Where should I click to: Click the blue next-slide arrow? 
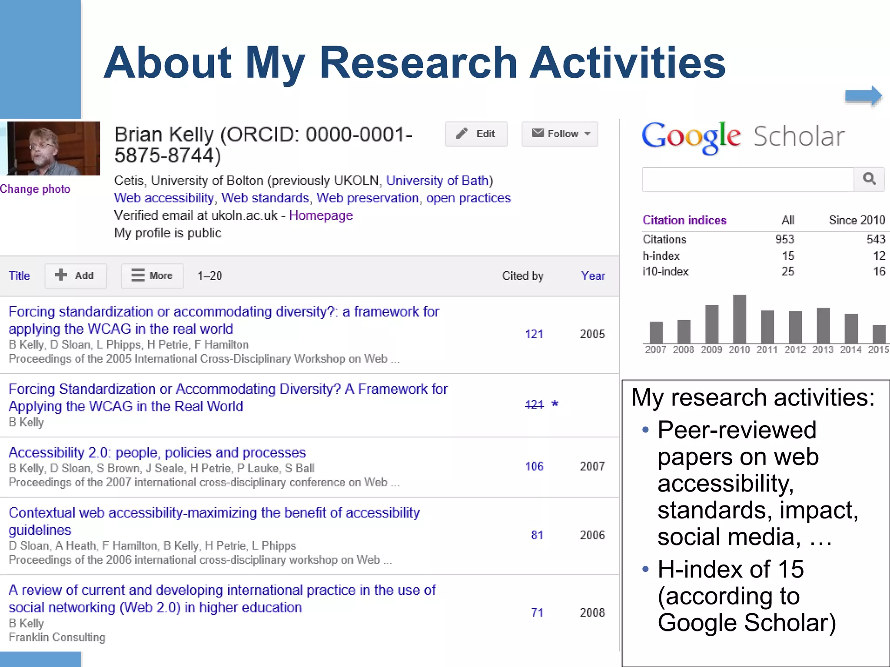click(x=863, y=96)
